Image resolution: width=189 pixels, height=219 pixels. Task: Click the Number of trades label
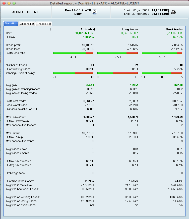[17, 65]
